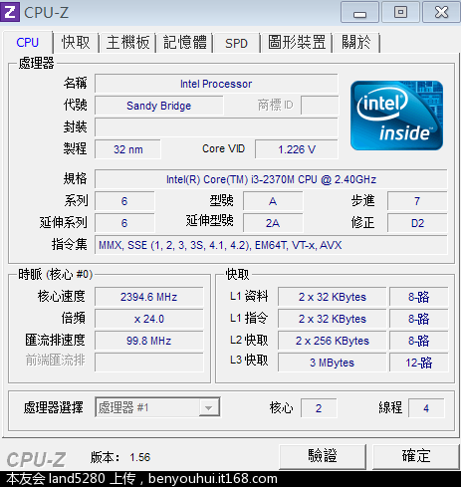Click the CPU-Z app icon in title bar
The height and width of the screenshot is (487, 461).
tap(10, 12)
